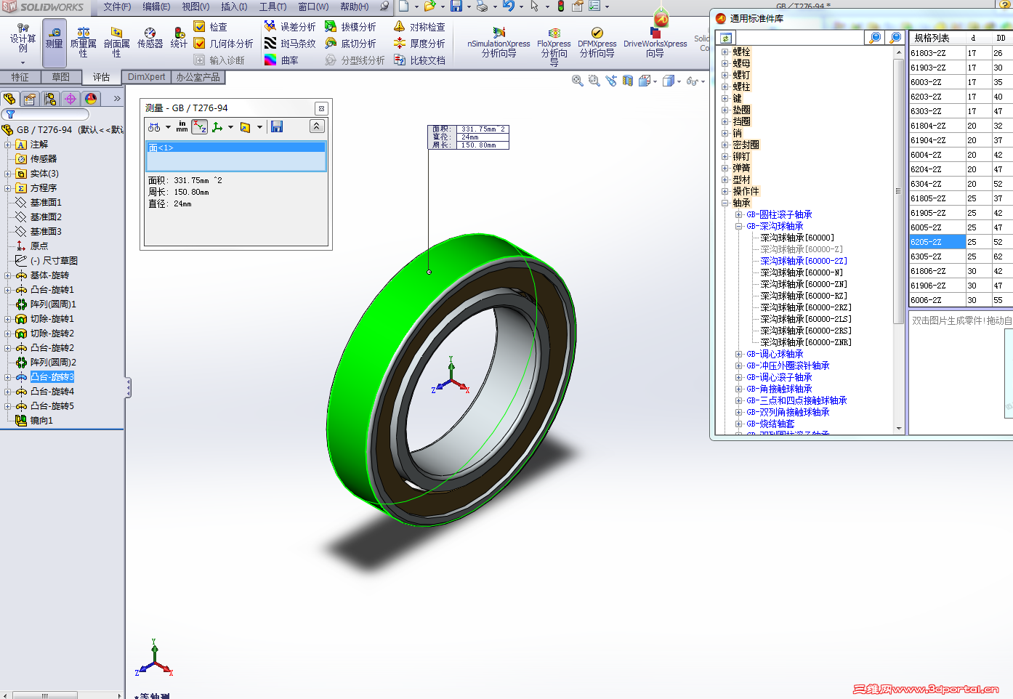Click Previous View in the view toolbar

610,81
